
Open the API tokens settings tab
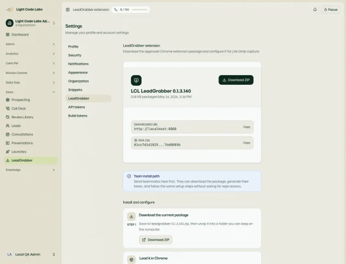(88, 107)
